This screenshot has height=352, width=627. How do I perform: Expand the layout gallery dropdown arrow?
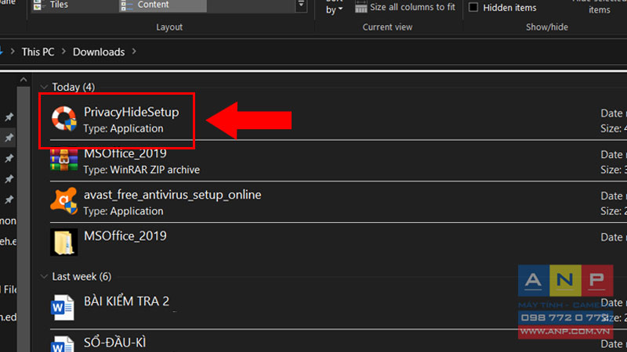pos(301,5)
